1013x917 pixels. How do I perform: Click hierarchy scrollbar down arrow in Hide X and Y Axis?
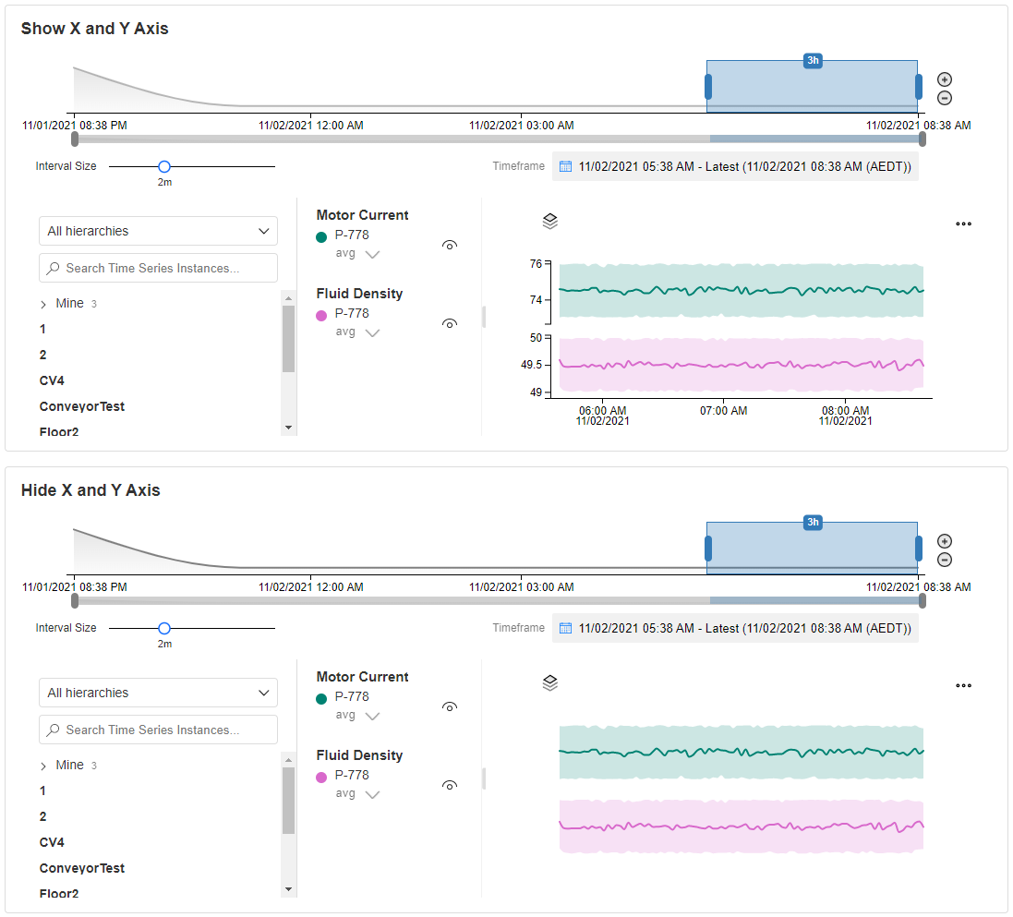coord(288,889)
